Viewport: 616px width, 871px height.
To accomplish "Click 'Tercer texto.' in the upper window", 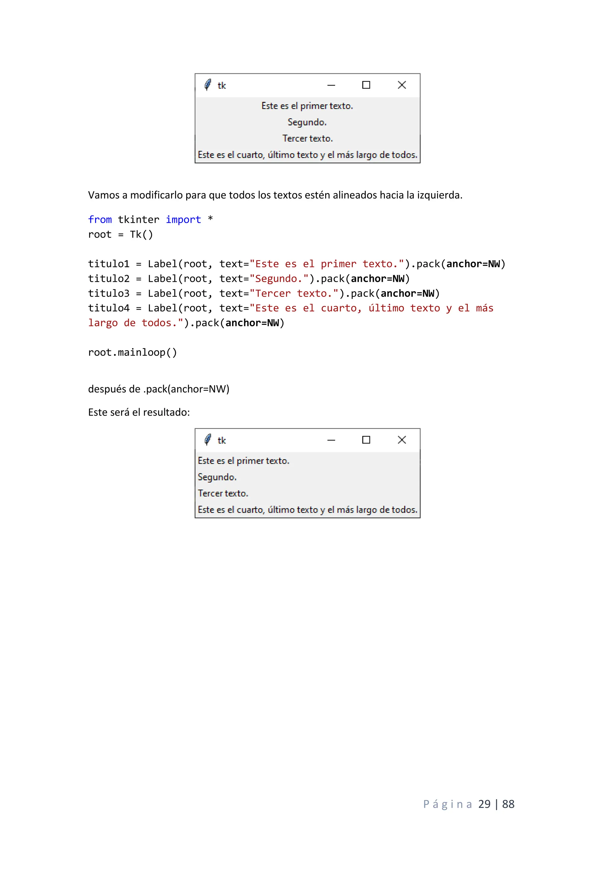I will [307, 138].
